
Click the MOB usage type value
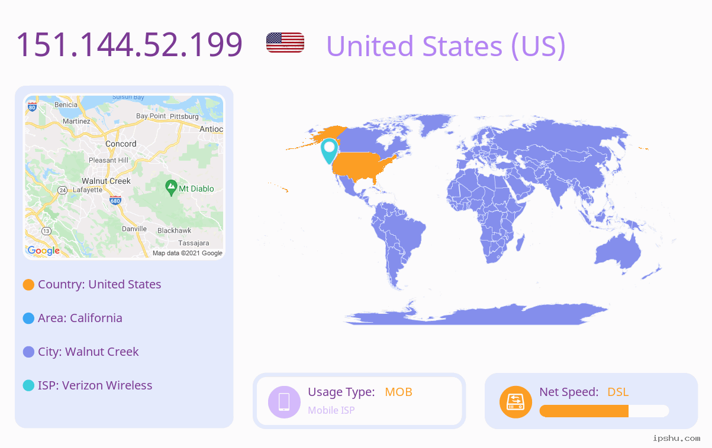tap(398, 392)
